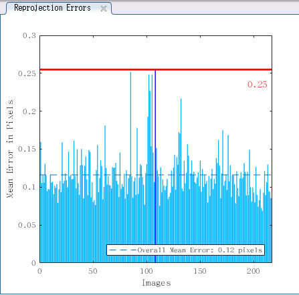Select the first bar at the left edge
The width and height of the screenshot is (299, 295).
(41, 202)
